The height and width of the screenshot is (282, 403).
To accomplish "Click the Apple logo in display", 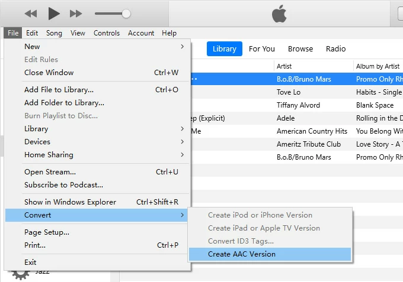I will tap(279, 14).
